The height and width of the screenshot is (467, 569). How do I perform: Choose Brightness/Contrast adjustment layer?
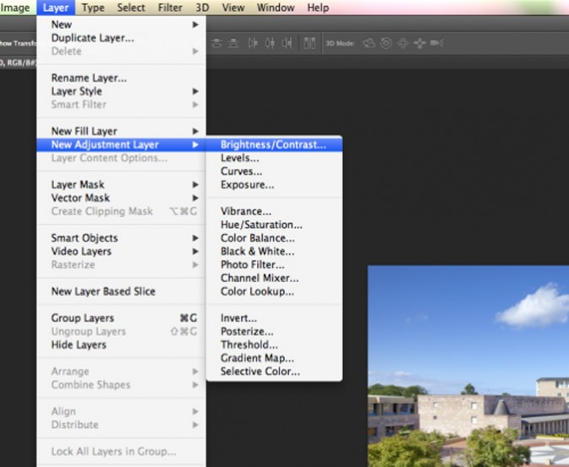pos(272,144)
